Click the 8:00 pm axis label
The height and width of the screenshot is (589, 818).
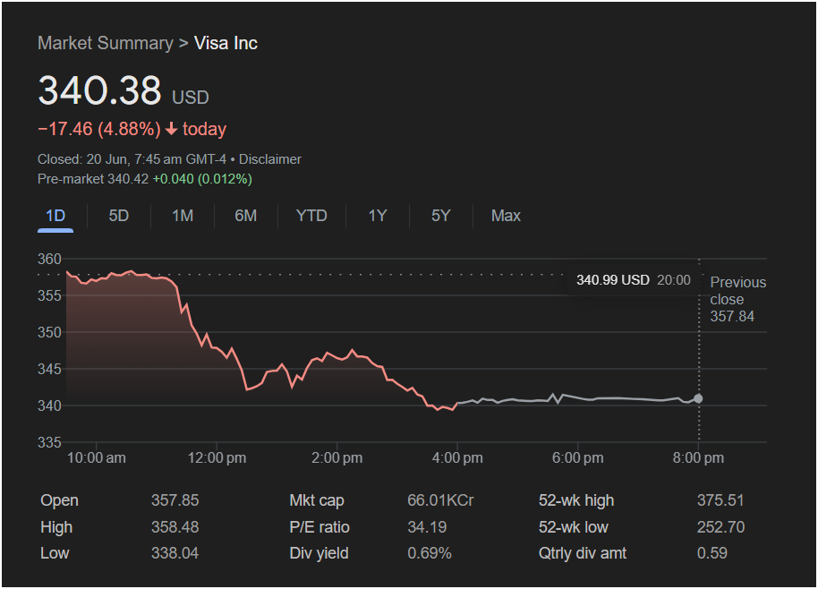tap(698, 458)
